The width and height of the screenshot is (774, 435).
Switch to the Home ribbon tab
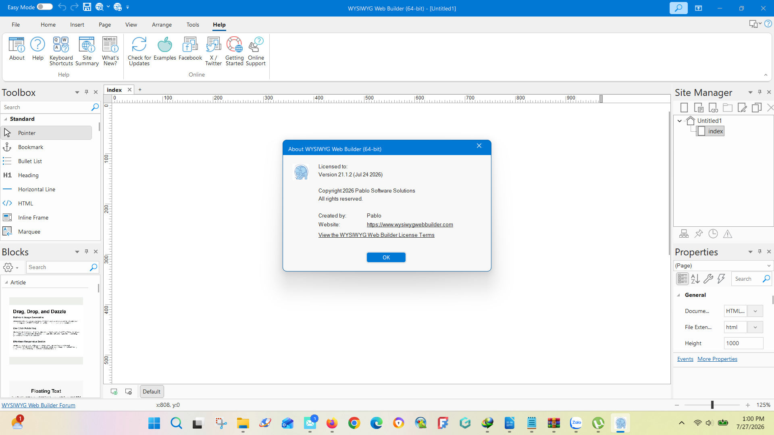point(48,25)
